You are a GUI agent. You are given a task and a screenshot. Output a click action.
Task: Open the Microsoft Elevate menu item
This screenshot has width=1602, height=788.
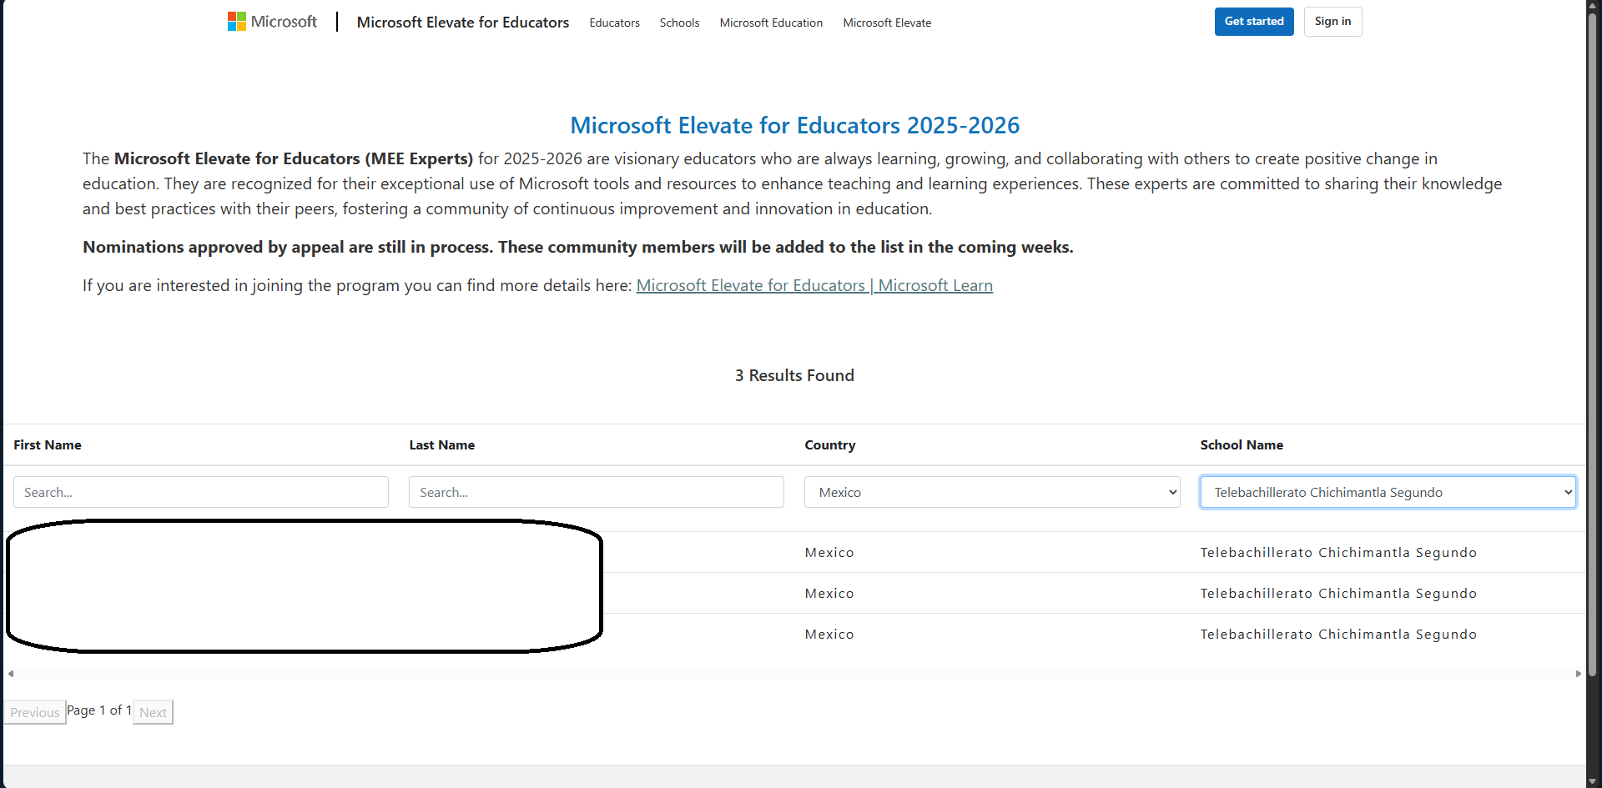(887, 23)
